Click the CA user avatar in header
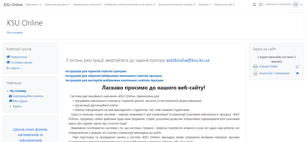307x142 pixels. [295, 4]
